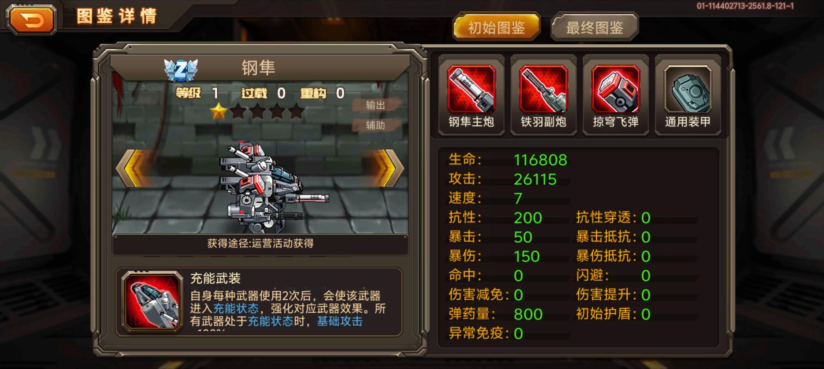Image resolution: width=824 pixels, height=369 pixels.
Task: Click the last empty star
Action: [296, 111]
